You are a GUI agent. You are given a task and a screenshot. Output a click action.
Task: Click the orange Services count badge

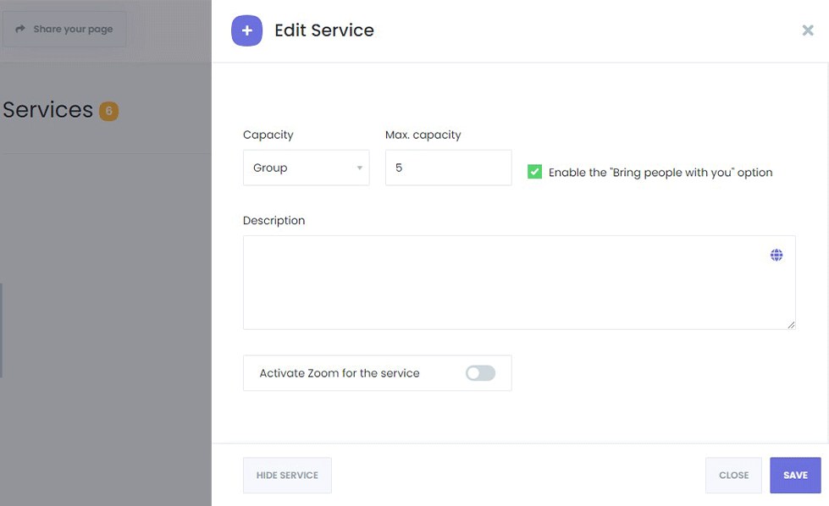coord(108,111)
